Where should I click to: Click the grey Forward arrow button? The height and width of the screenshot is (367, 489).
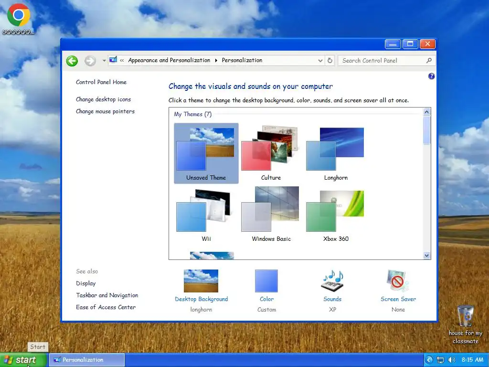pyautogui.click(x=90, y=61)
